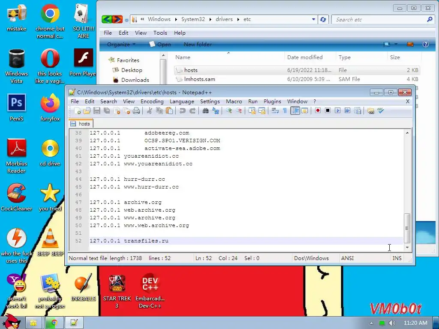Open Find with the binoculars icon

click(x=205, y=111)
